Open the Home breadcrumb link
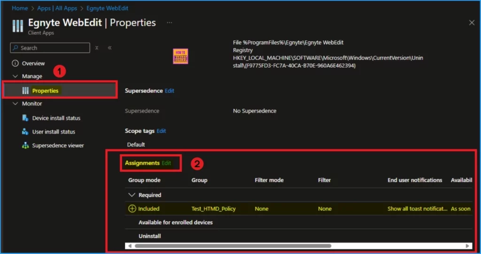The image size is (481, 254). click(x=20, y=8)
